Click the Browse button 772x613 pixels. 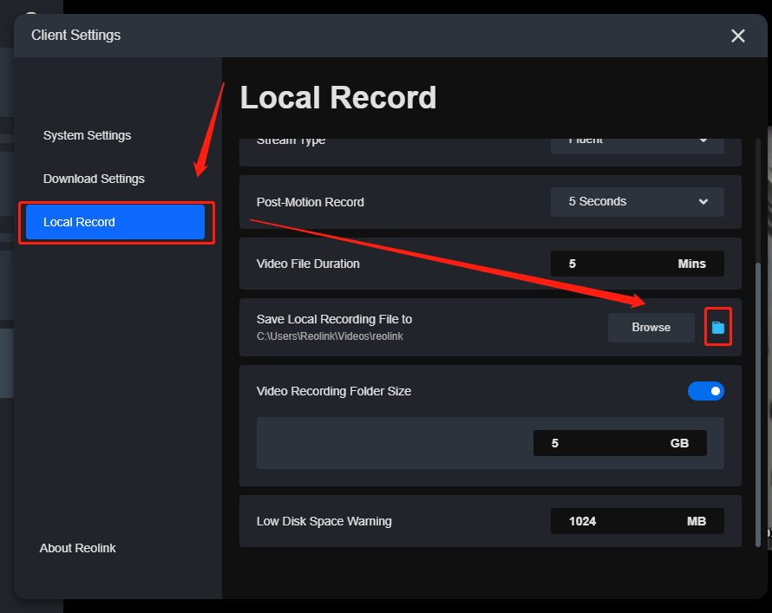coord(651,328)
